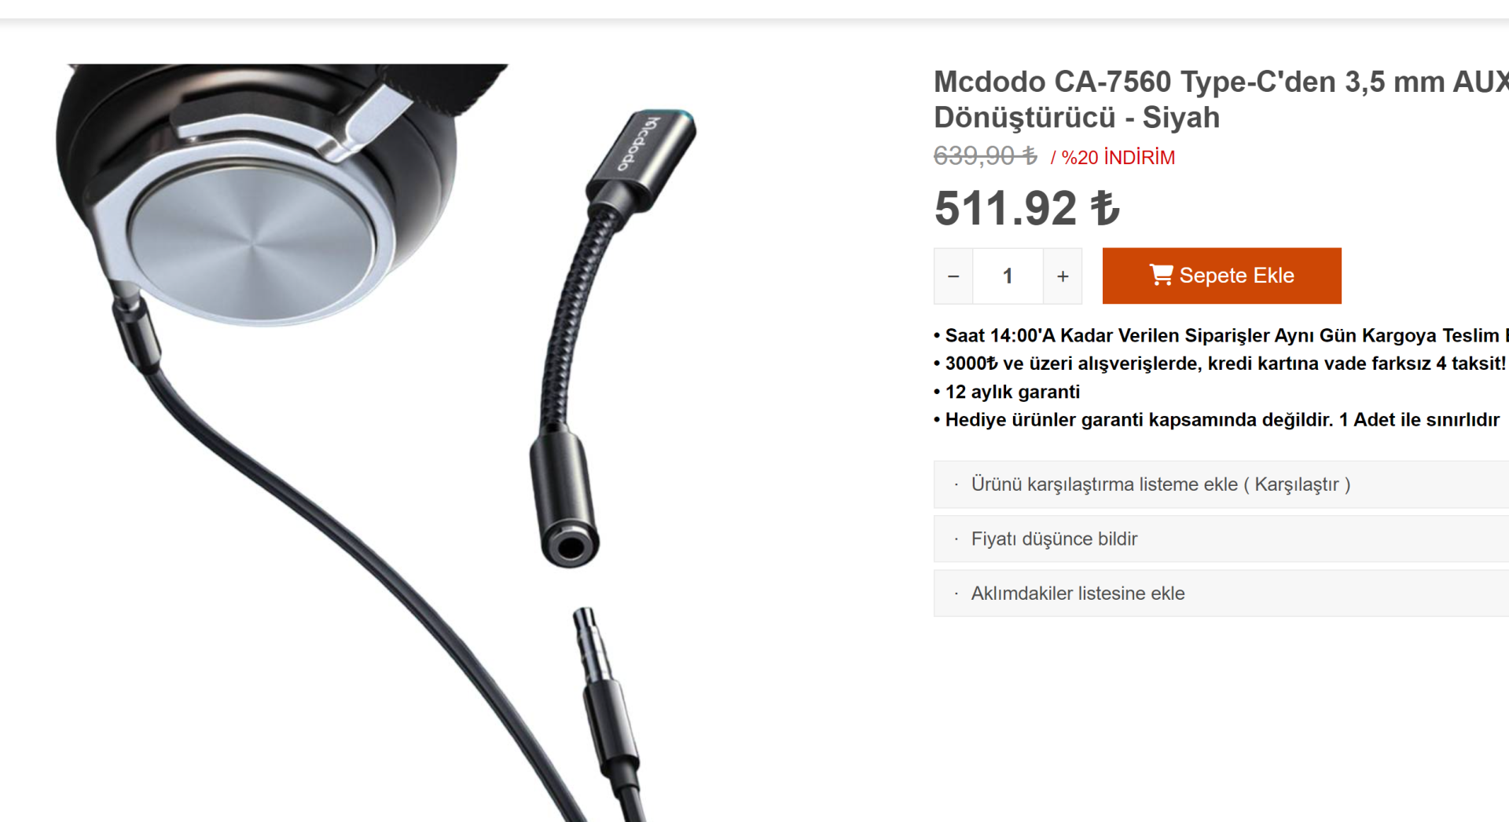Screen dimensions: 1509x822
Task: Click the 4 taksit installment note
Action: click(x=1221, y=364)
